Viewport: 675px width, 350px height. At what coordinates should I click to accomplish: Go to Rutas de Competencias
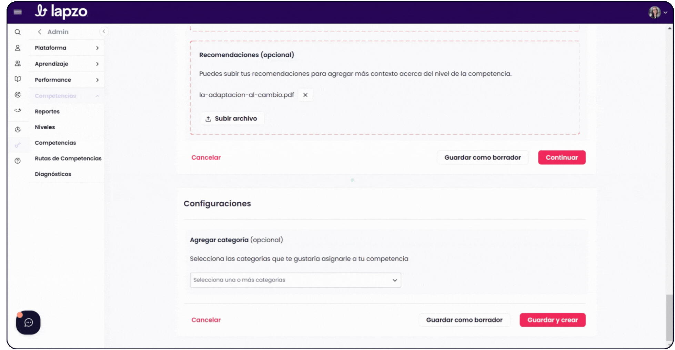[68, 158]
